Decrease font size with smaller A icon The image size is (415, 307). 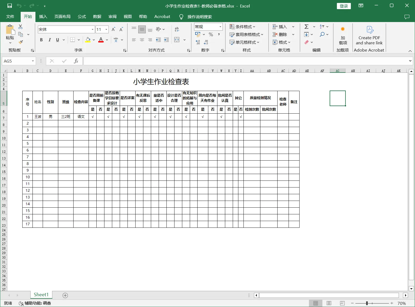[x=121, y=29]
